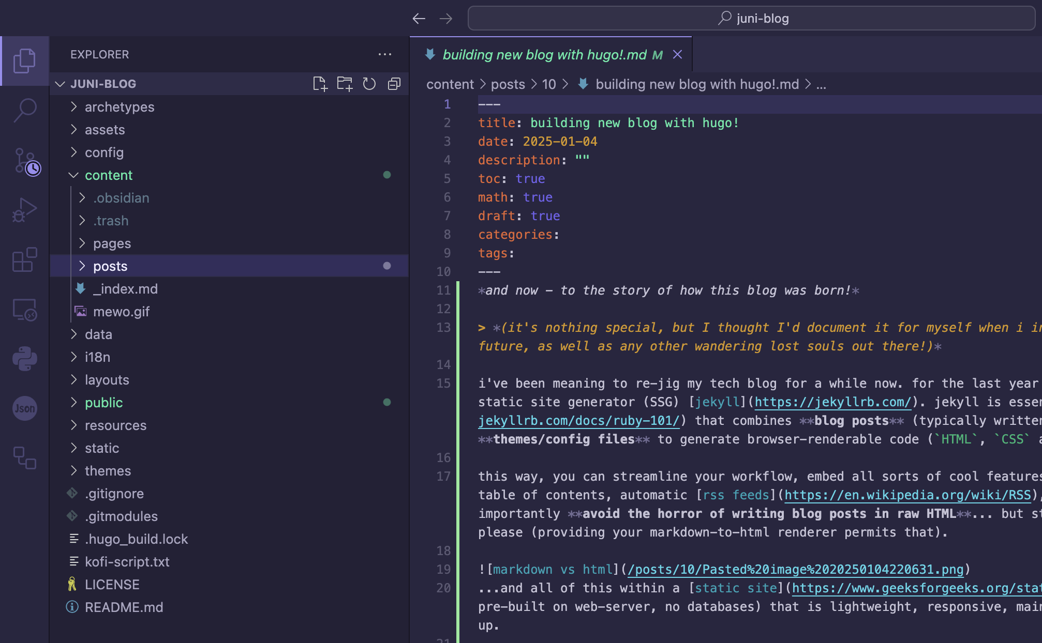Open Explorer more actions menu
The height and width of the screenshot is (643, 1042).
tap(384, 54)
